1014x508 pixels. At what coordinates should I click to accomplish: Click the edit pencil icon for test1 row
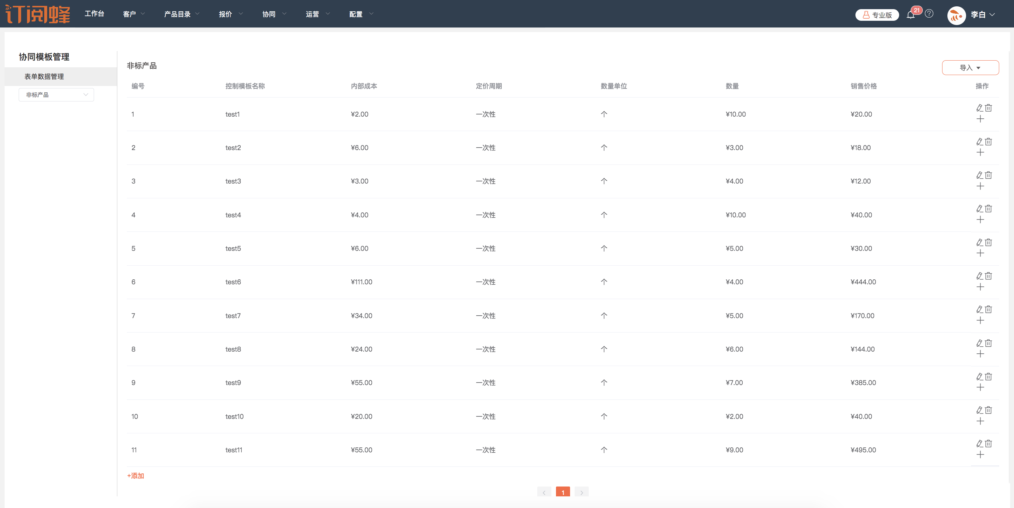pos(979,108)
